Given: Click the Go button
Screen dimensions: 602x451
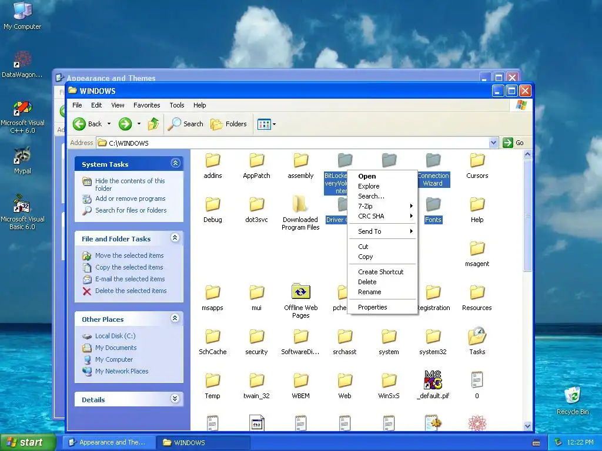Looking at the screenshot, I should coord(514,143).
